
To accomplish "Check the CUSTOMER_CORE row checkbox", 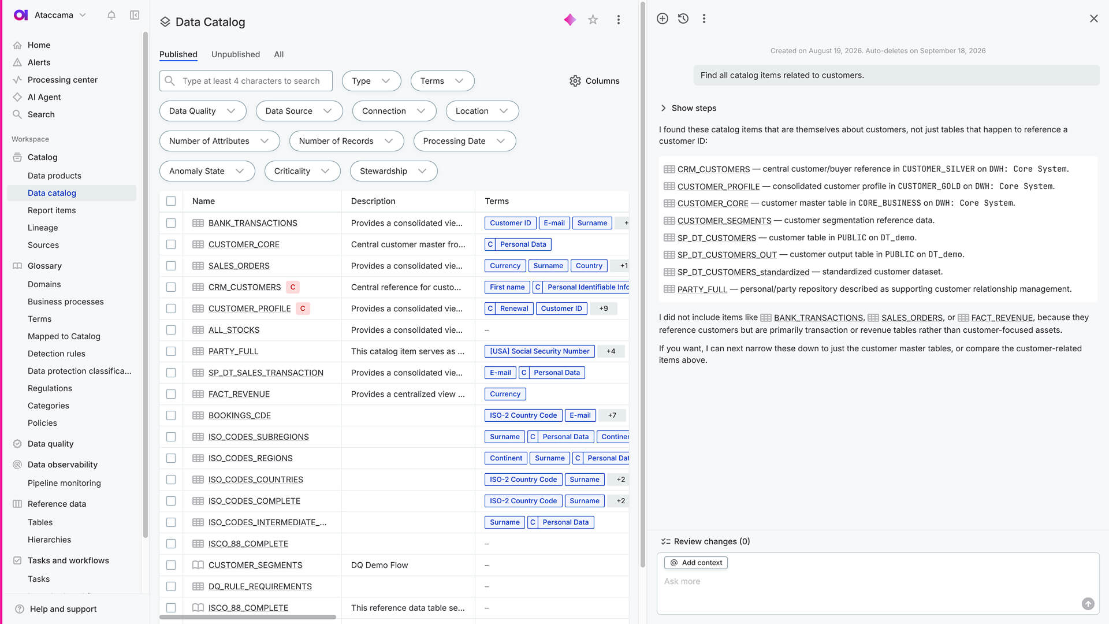I will point(171,244).
